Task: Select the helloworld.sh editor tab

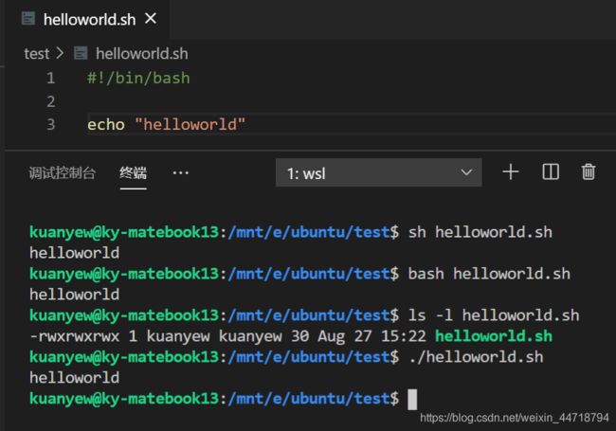Action: 87,19
